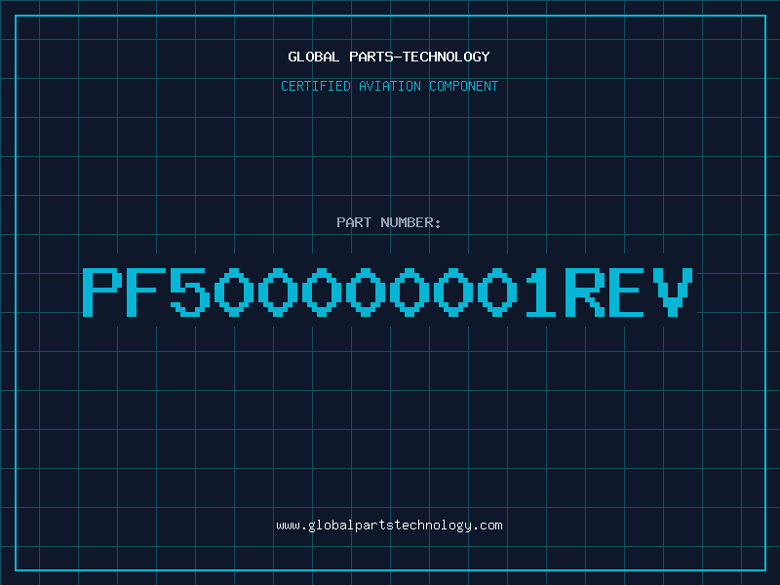The image size is (780, 585).
Task: Select the 'CERTIFIED AVIATION COMPONENT' subtitle
Action: click(389, 86)
